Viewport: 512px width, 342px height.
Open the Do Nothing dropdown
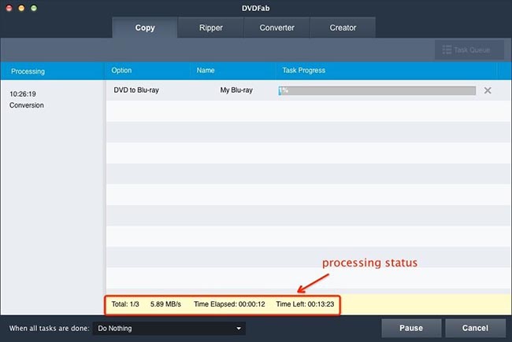[169, 329]
